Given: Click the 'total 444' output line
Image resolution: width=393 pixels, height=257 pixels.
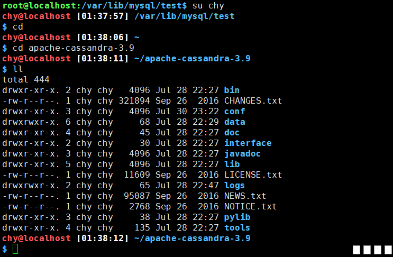Looking at the screenshot, I should [x=26, y=80].
